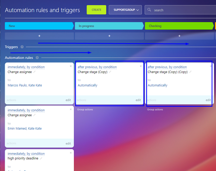
Task: Close the Marcos Paulo Change assignee rule
Action: 71,66
